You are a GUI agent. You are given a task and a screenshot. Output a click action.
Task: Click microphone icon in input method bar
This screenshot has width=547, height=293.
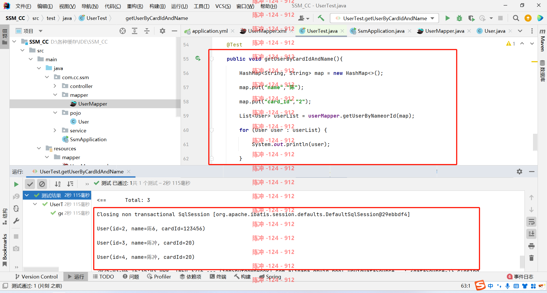[507, 286]
